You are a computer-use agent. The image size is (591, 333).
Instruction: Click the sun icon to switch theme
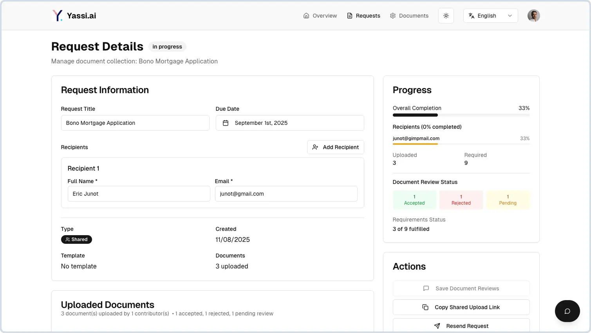[x=446, y=16]
